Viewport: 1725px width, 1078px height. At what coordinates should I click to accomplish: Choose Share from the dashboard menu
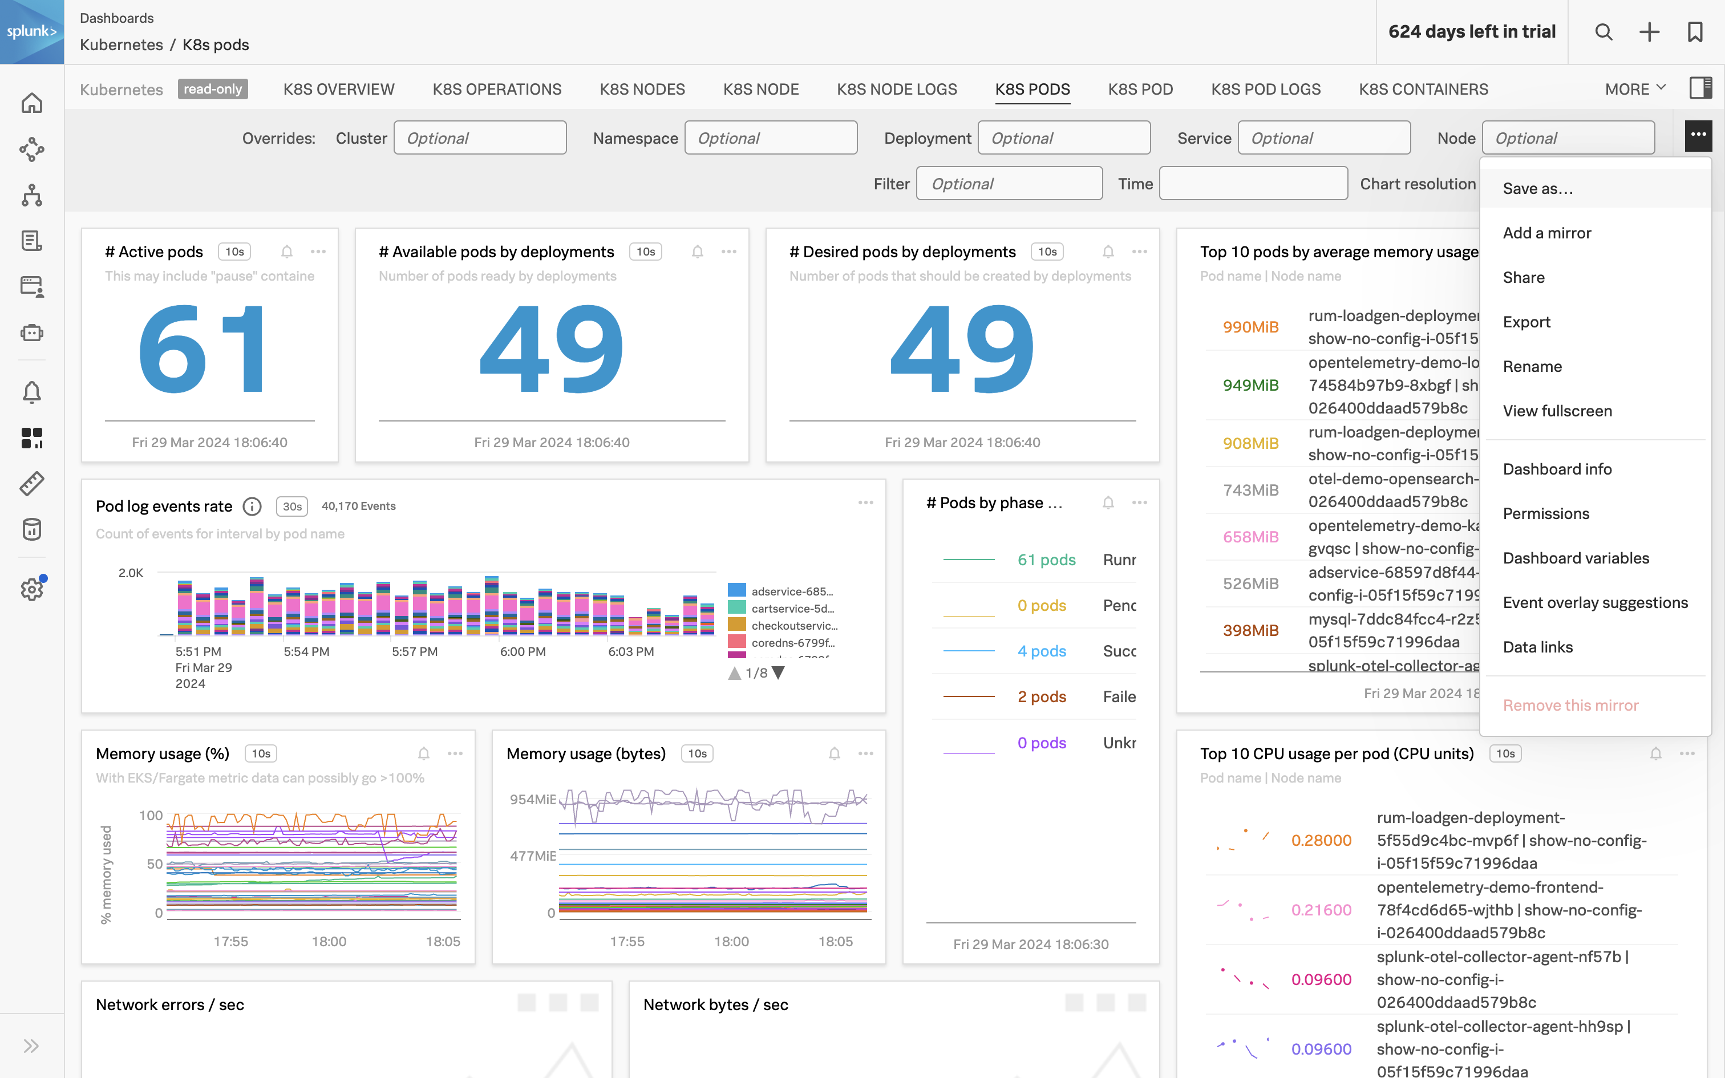click(1596, 277)
